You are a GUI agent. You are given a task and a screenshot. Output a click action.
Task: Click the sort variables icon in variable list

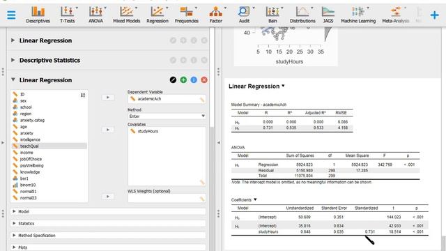(83, 95)
